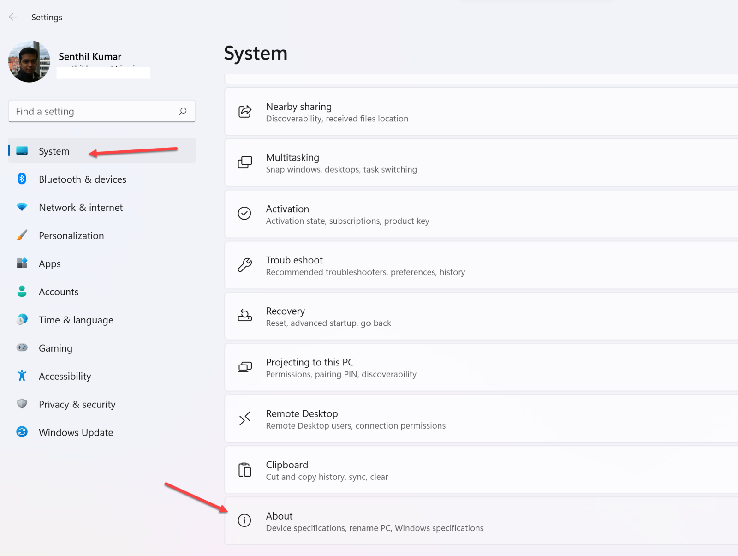Click the Personalization paintbrush icon

click(x=22, y=235)
